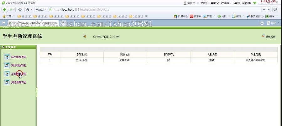The height and width of the screenshot is (126, 282).
Task: Click the green shirt skin icon
Action: 254,3
